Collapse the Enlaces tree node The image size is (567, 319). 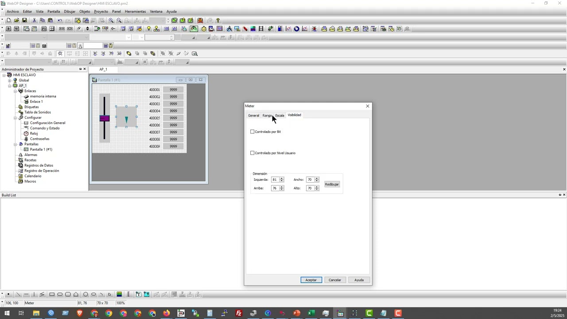click(15, 91)
